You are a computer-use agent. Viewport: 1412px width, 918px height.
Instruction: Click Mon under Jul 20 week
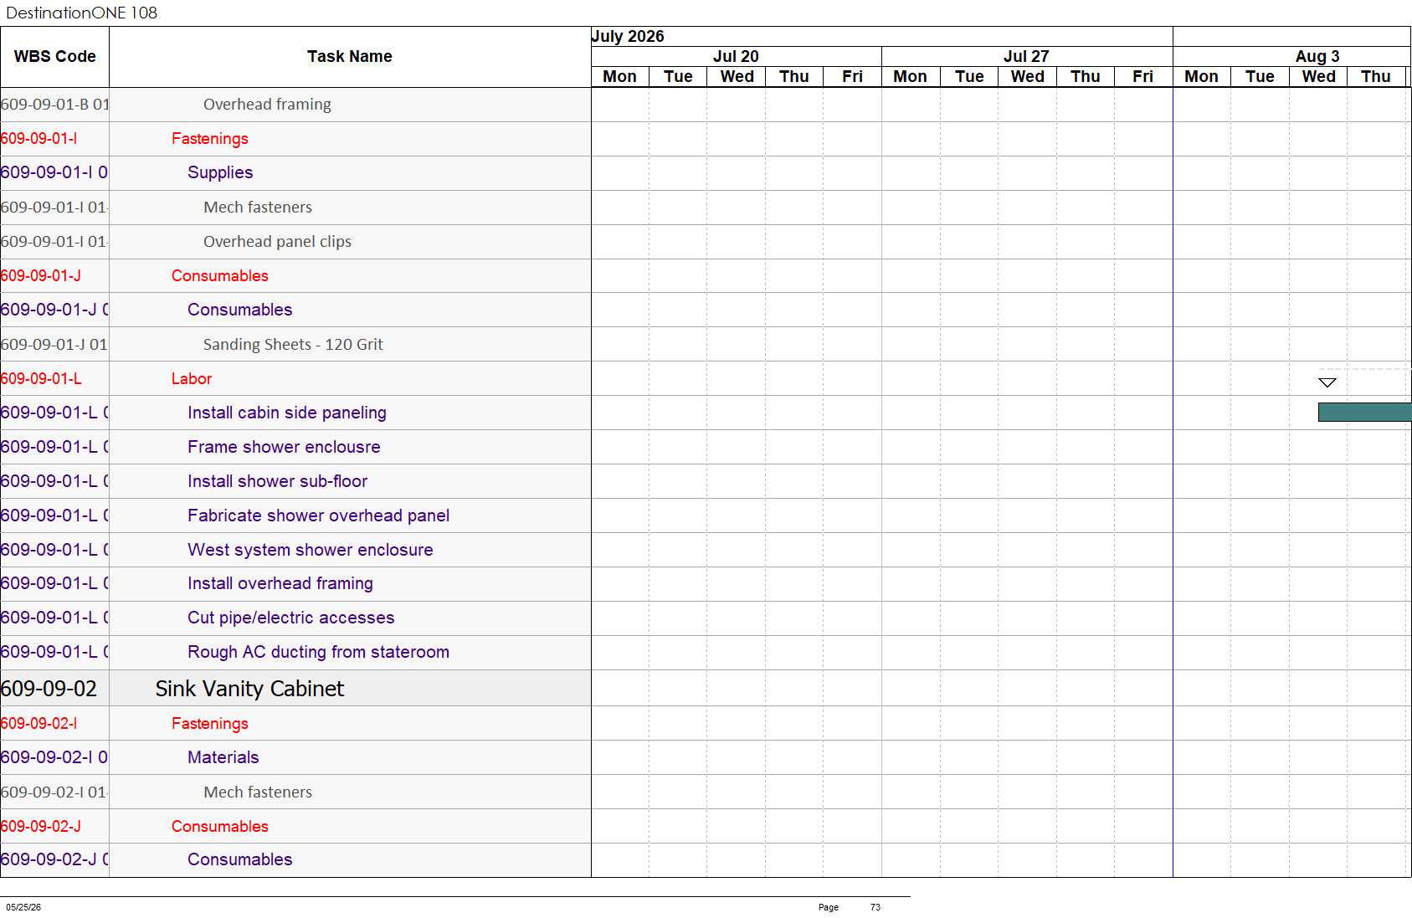(619, 77)
